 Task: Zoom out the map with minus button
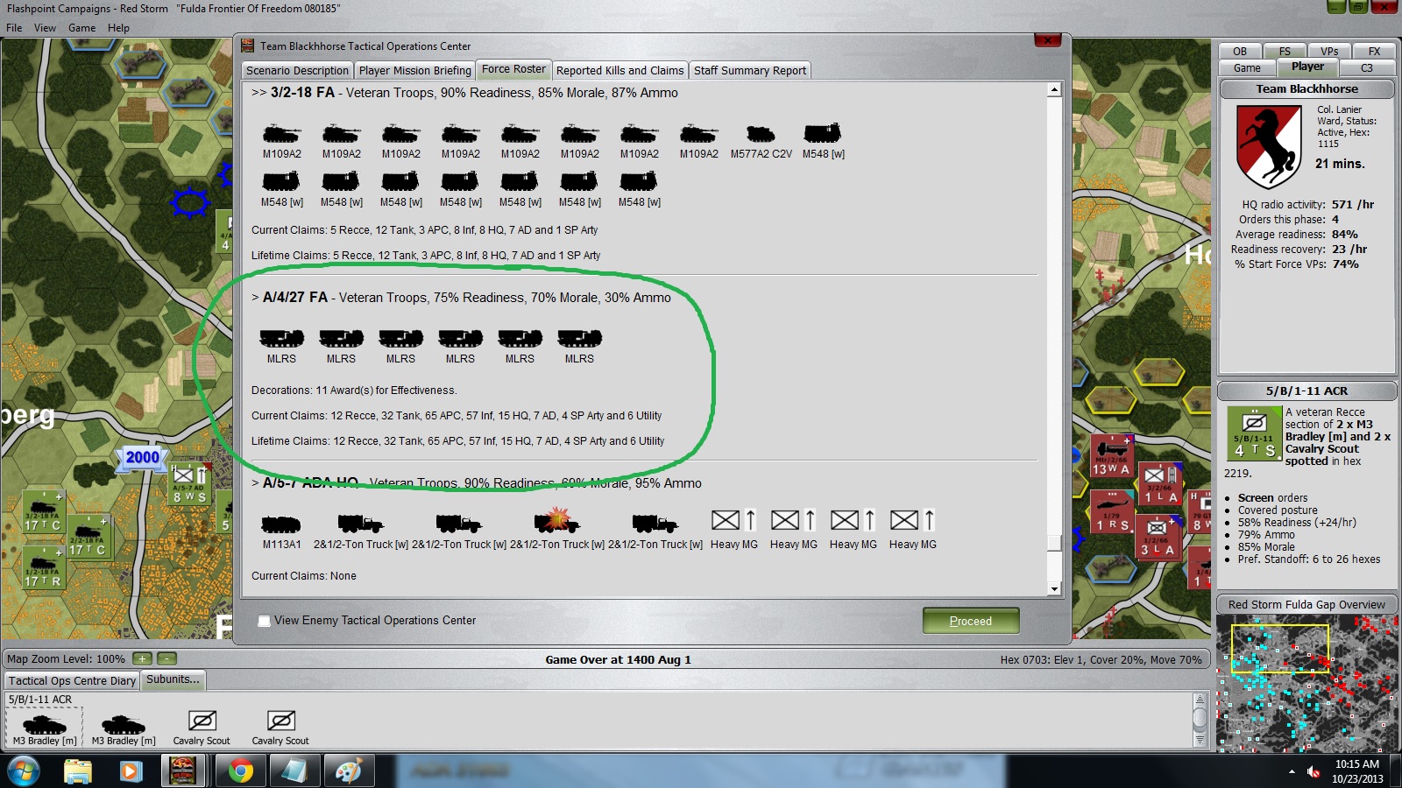166,658
